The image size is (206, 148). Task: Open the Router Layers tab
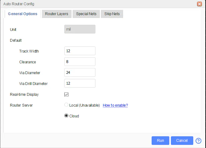[x=57, y=14]
